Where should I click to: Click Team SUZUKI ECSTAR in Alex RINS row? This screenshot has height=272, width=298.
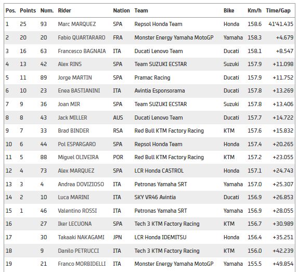[161, 64]
